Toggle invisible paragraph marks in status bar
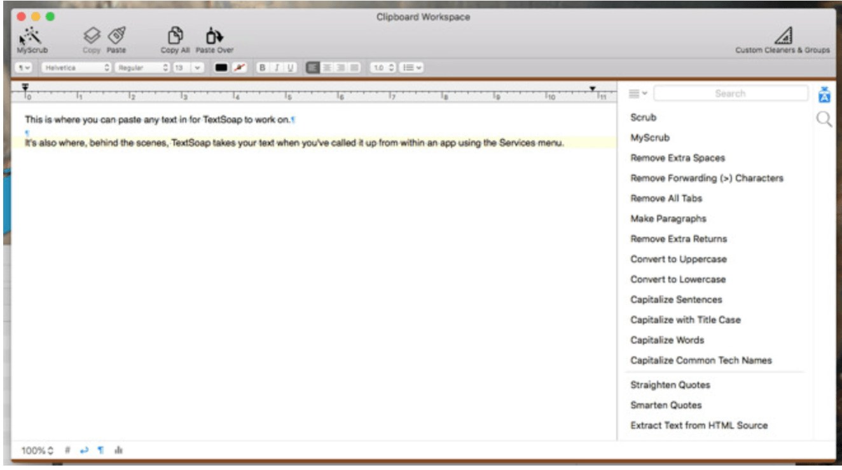 click(100, 450)
